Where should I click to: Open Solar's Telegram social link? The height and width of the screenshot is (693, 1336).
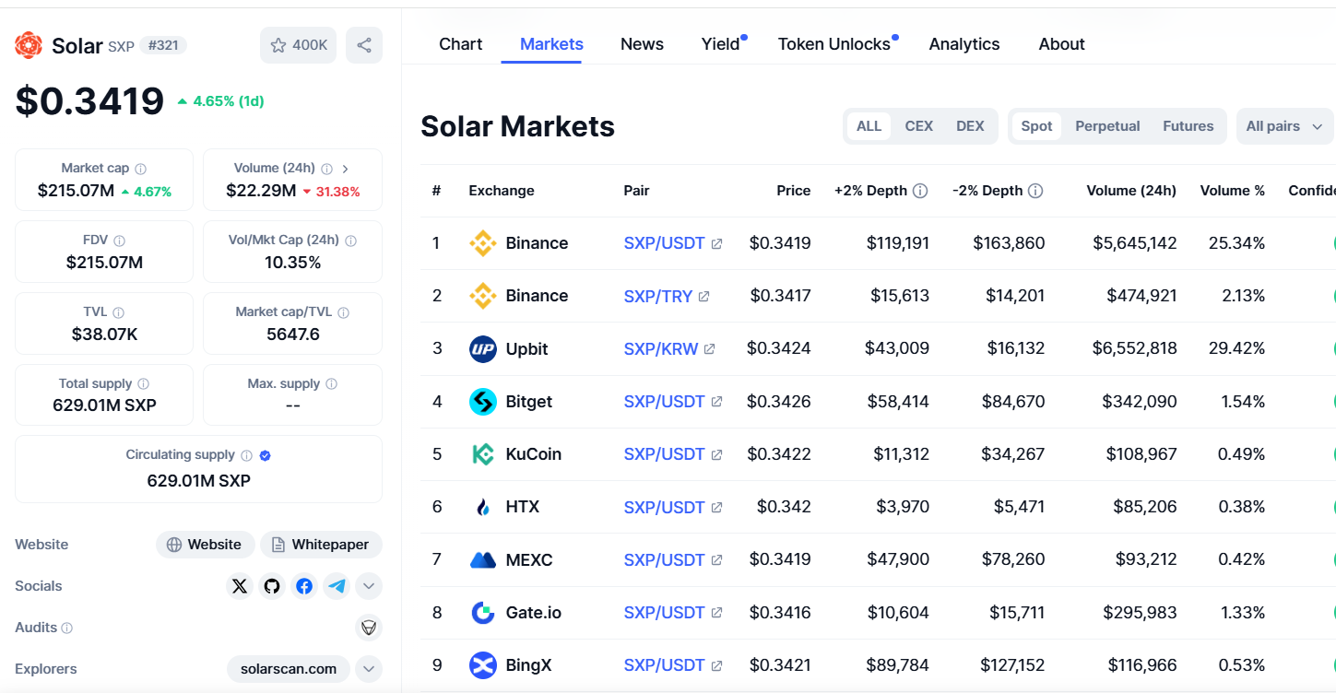[x=337, y=586]
